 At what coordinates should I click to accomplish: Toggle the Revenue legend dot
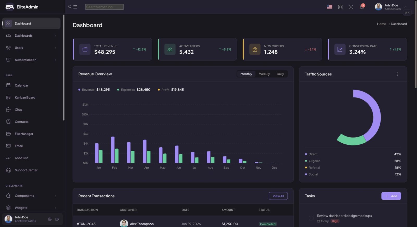point(79,90)
